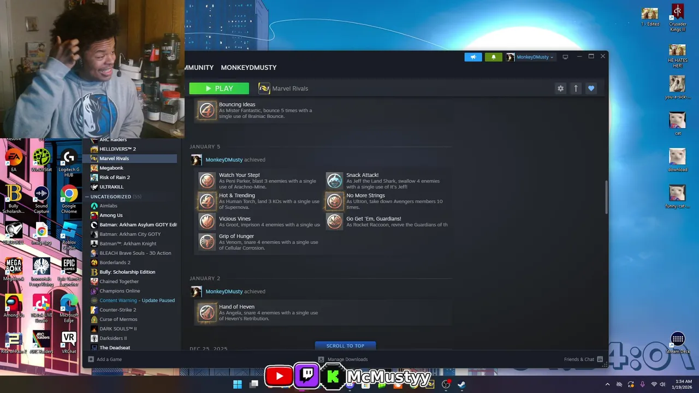
Task: Open the Stream Deck desktop icon
Action: pyautogui.click(x=678, y=343)
